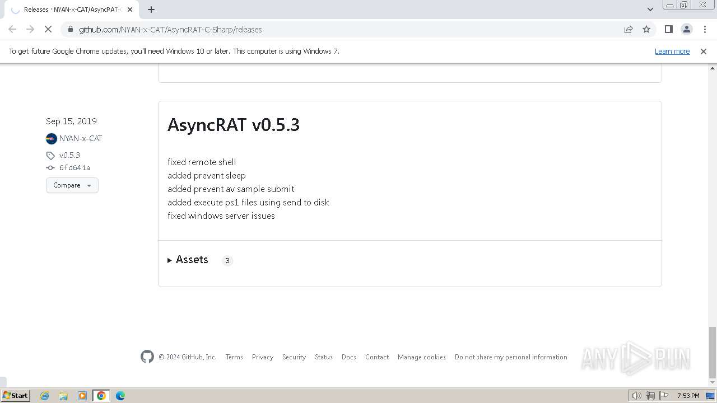This screenshot has height=403, width=717.
Task: View site information lock icon
Action: (x=70, y=30)
